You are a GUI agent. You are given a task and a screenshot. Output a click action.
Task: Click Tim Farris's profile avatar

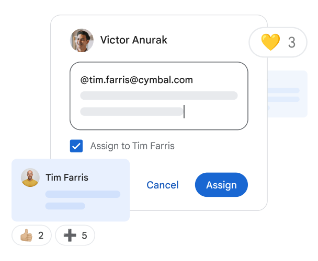pos(30,177)
